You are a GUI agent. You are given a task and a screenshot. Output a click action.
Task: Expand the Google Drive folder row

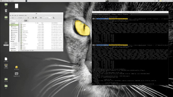pos(20,44)
